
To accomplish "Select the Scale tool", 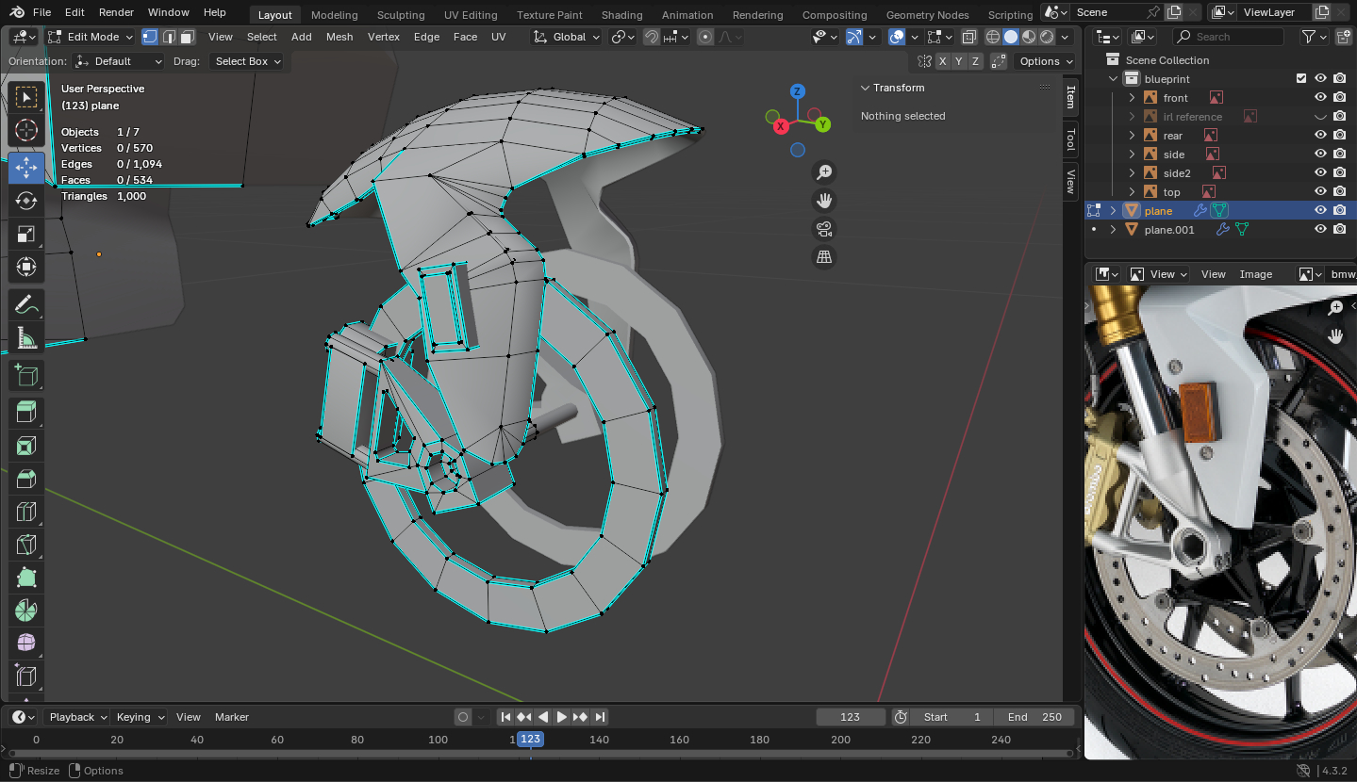I will 26,234.
